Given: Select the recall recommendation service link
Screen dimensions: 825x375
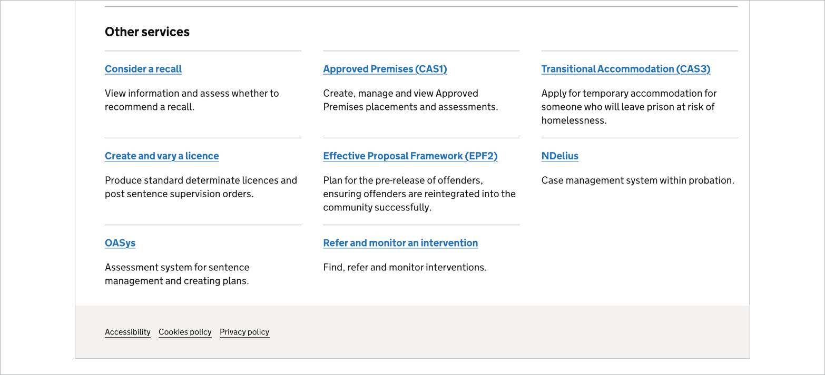Looking at the screenshot, I should [x=143, y=69].
